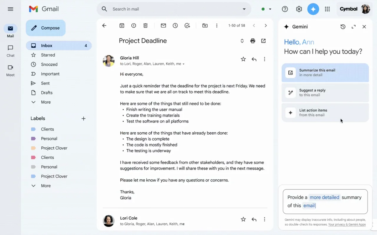
Task: Open search options with the dropdown arrow
Action: (x=244, y=9)
